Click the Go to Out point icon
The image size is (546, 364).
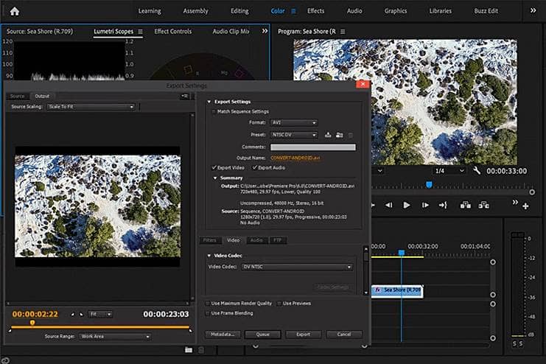[x=442, y=206]
